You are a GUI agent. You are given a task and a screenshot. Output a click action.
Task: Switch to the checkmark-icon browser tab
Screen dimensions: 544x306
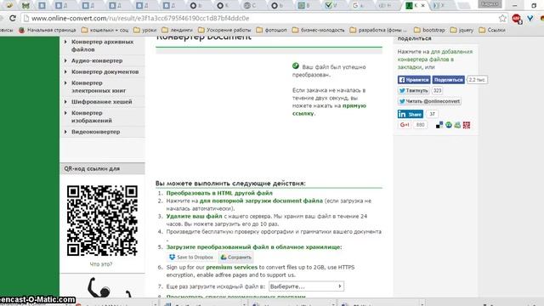(331, 5)
